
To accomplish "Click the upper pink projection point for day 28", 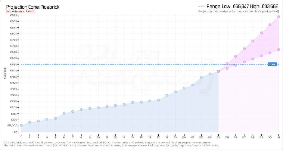I will point(253,41).
